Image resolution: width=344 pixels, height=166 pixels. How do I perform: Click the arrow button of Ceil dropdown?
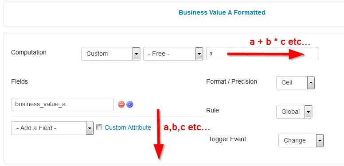point(311,83)
